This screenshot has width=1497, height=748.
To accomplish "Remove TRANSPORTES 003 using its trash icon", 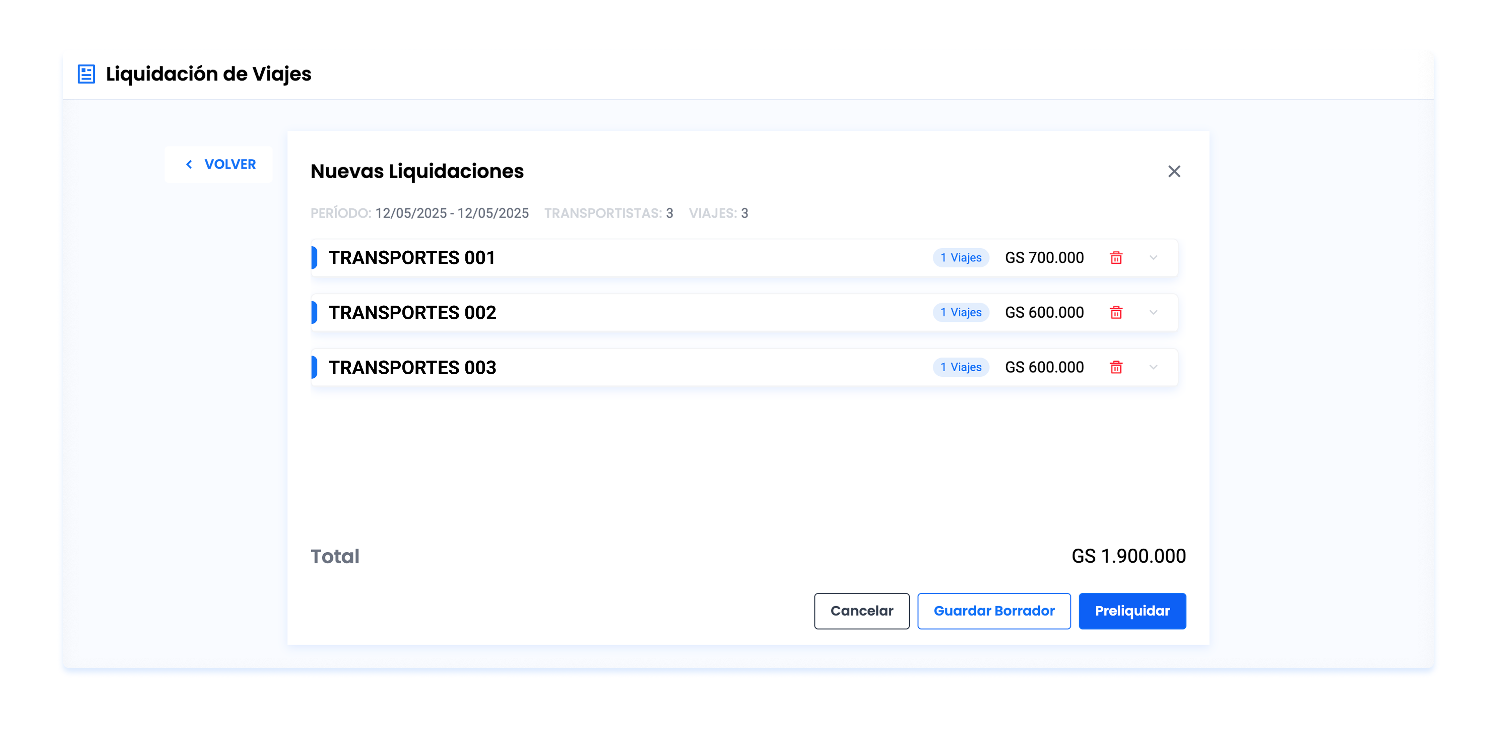I will click(1116, 367).
